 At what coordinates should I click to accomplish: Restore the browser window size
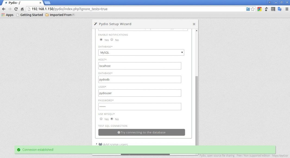[x=282, y=2]
